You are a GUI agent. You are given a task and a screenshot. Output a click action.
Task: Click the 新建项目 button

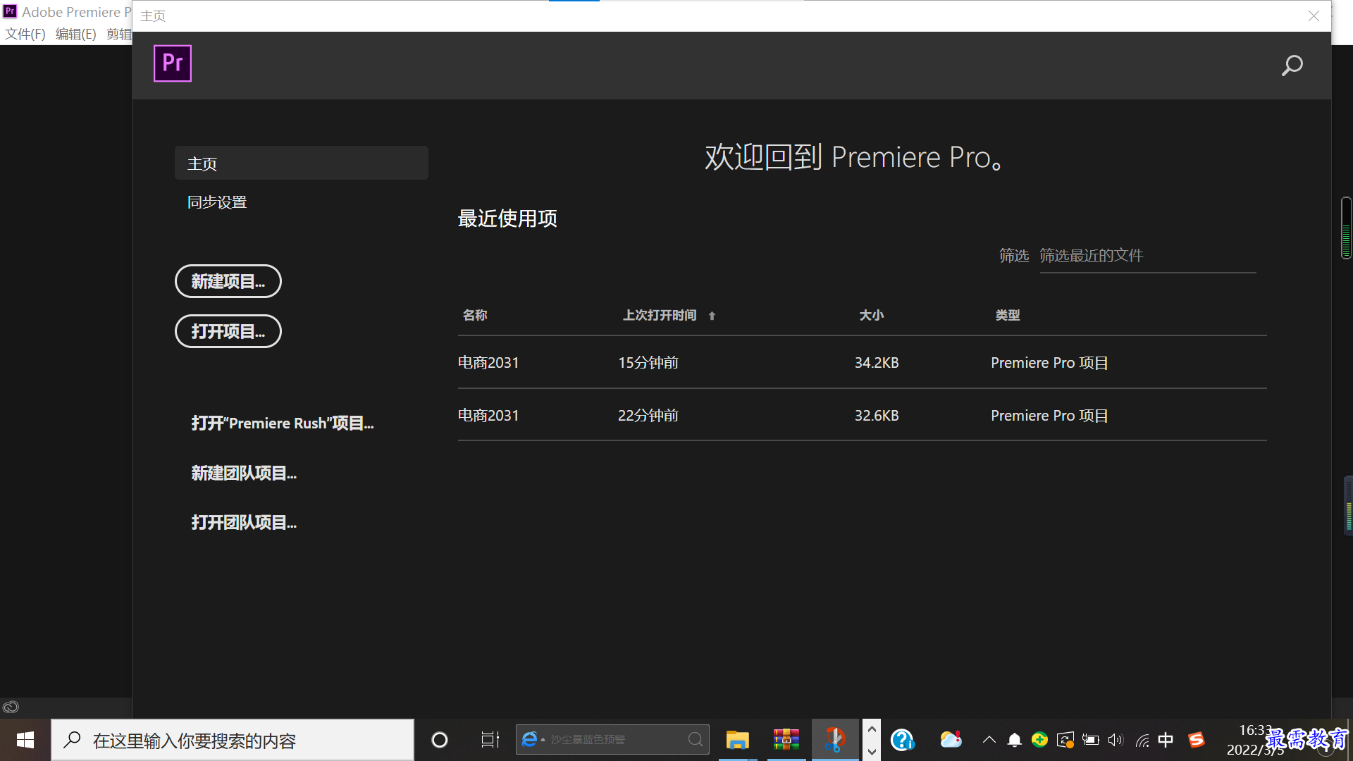click(x=228, y=281)
